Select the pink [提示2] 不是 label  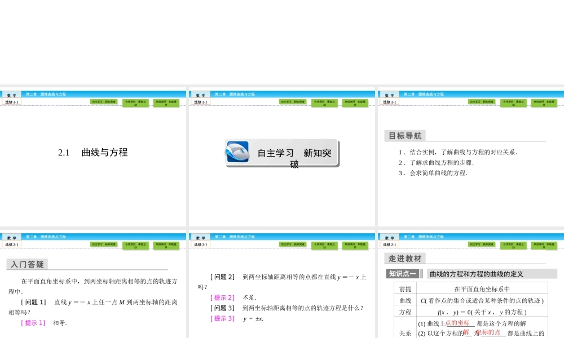click(222, 296)
